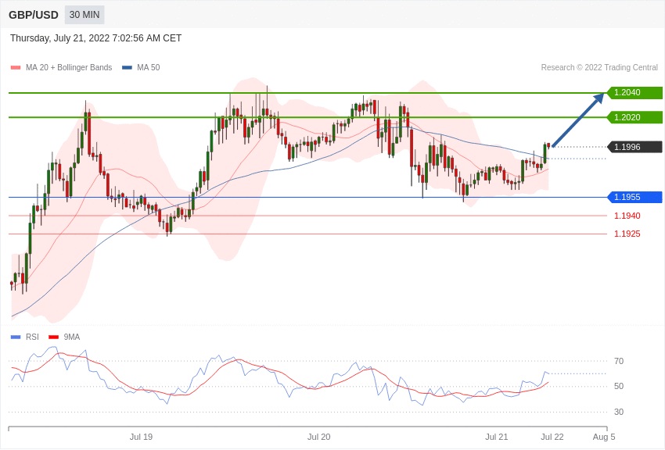
Task: Click the red 1.1925 support label
Action: [627, 234]
